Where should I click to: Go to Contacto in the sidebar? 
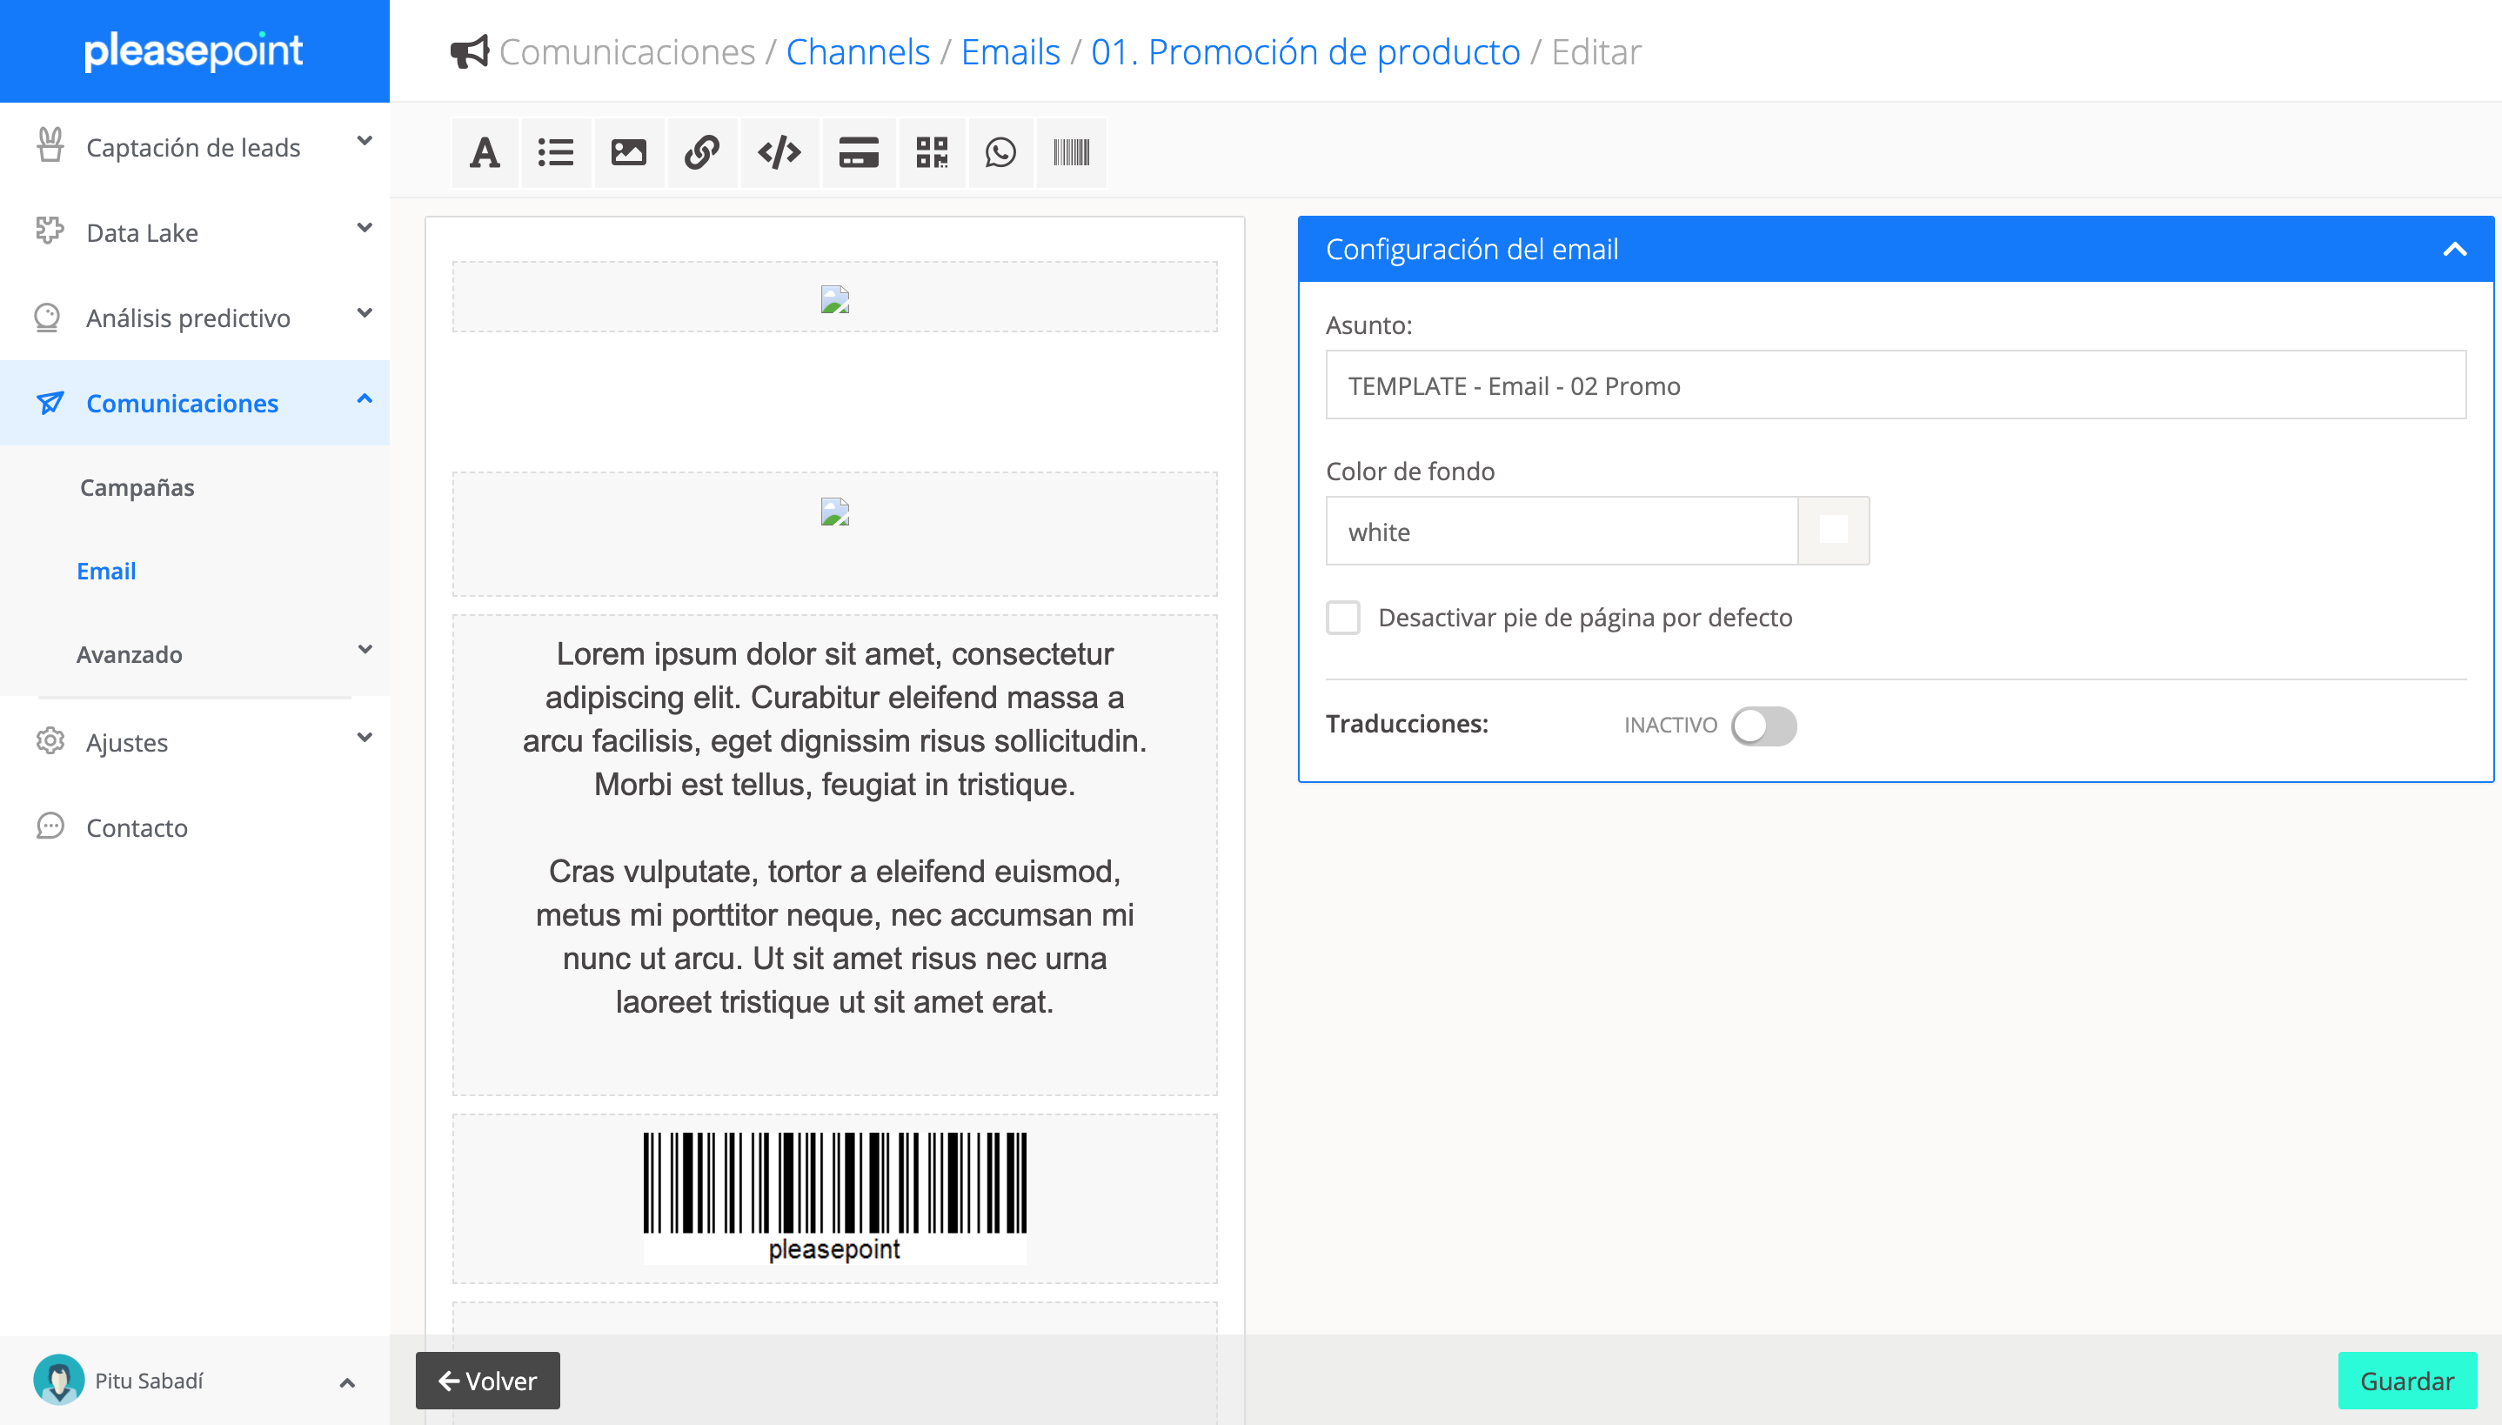pos(137,827)
